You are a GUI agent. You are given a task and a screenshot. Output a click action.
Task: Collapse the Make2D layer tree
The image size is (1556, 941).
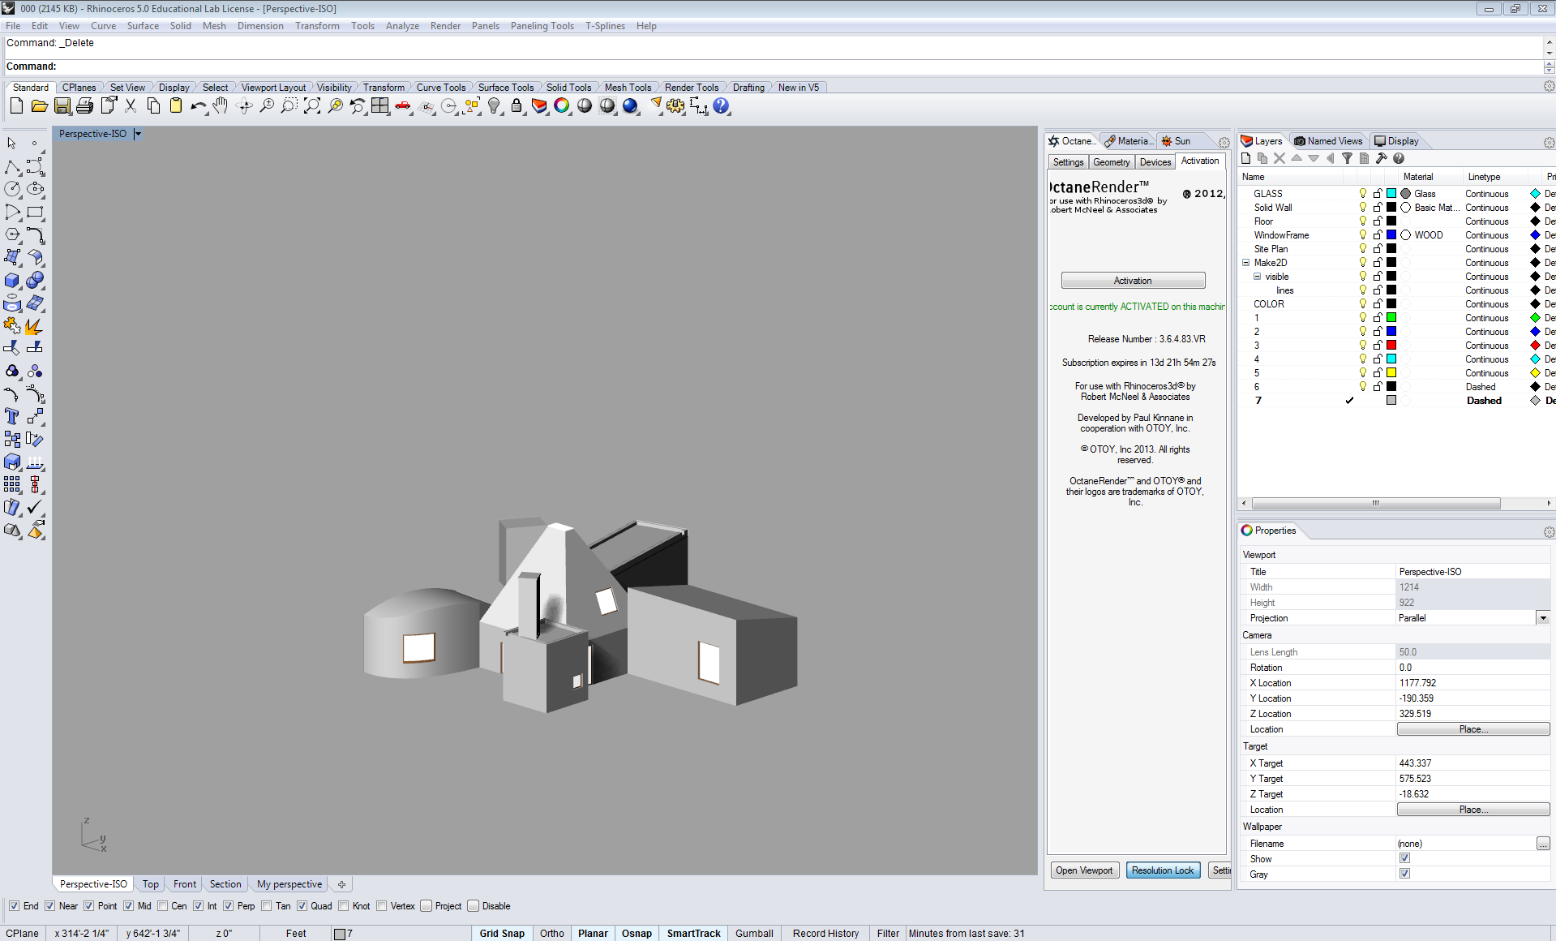pos(1246,263)
